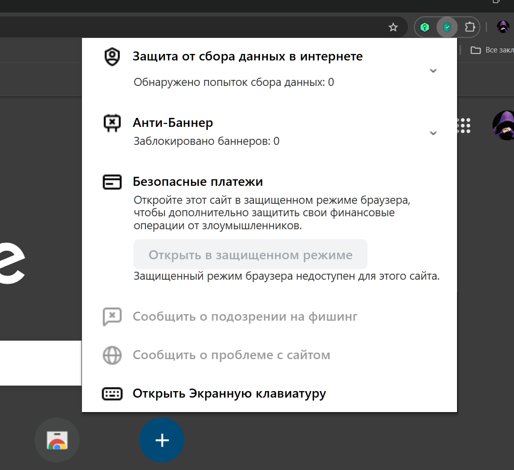The height and width of the screenshot is (470, 514).
Task: Click the data collection protection shield icon
Action: point(112,56)
